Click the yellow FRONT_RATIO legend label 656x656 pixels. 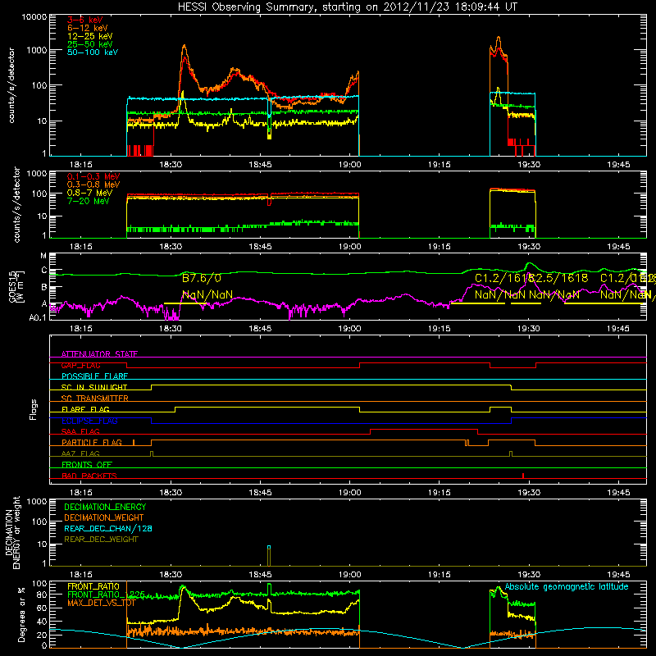point(93,586)
